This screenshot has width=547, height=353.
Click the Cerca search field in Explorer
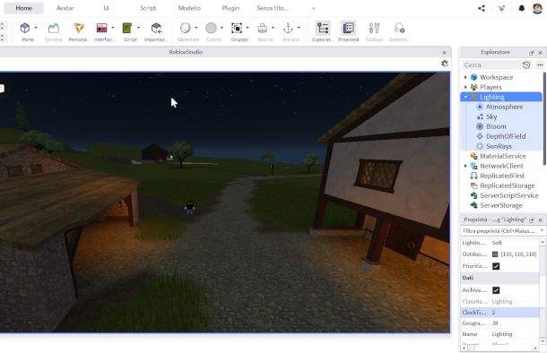pos(491,65)
